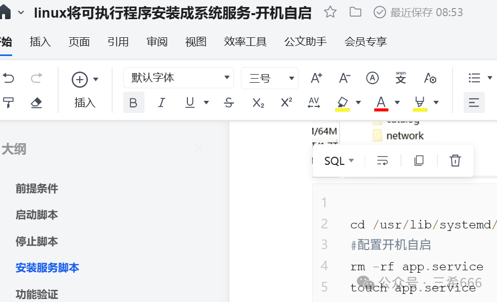This screenshot has height=302, width=497.
Task: Delete the code block with trash icon
Action: pos(455,161)
